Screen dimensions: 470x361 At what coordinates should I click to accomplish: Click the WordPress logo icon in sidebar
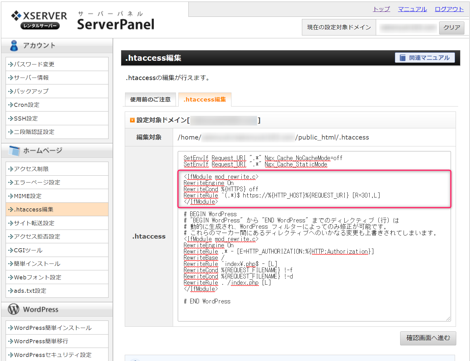coord(13,309)
